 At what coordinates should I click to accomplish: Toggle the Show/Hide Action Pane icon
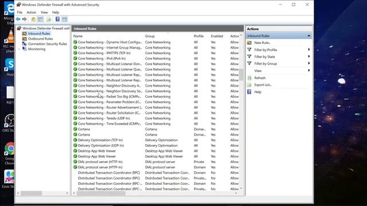pyautogui.click(x=64, y=19)
